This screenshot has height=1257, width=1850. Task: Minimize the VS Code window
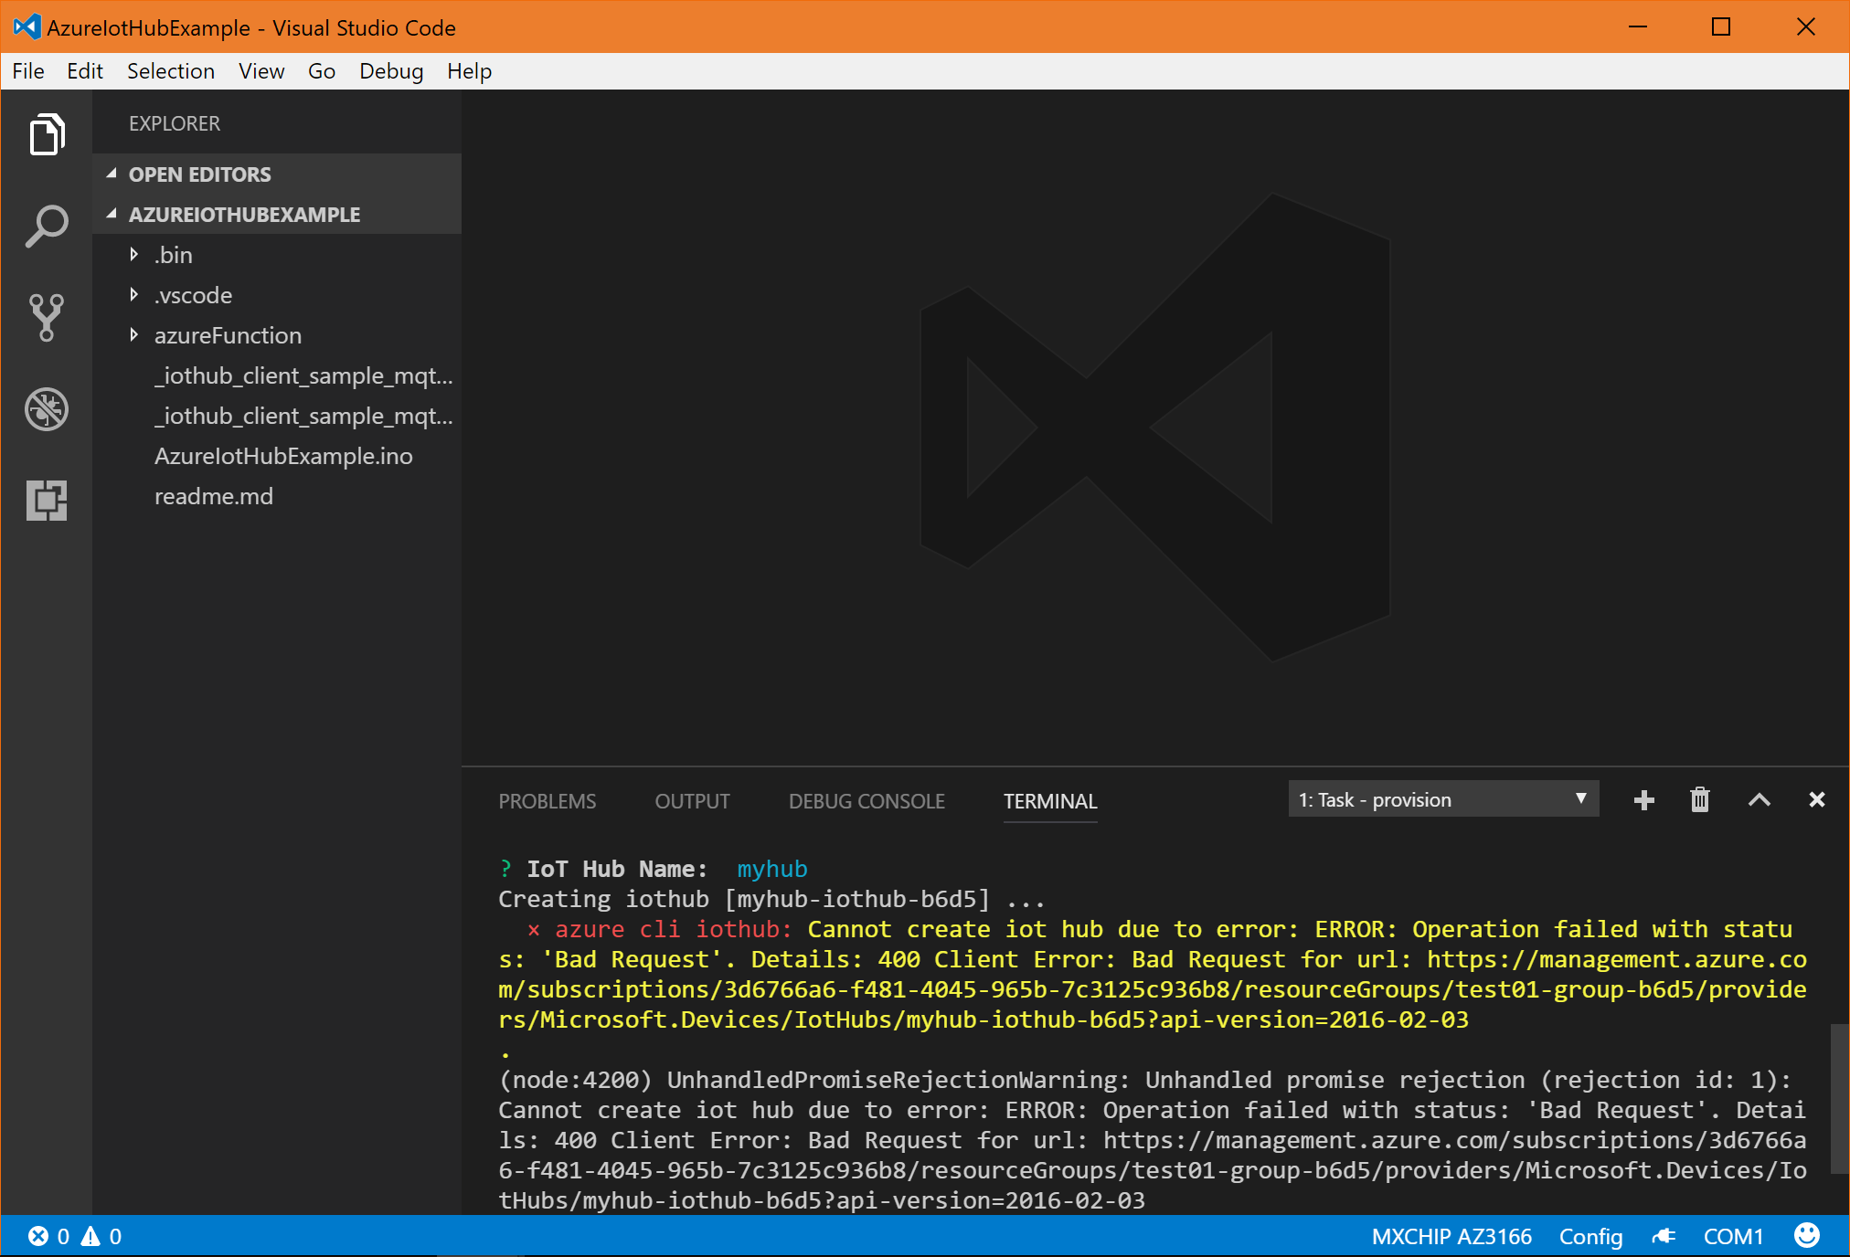[x=1637, y=27]
